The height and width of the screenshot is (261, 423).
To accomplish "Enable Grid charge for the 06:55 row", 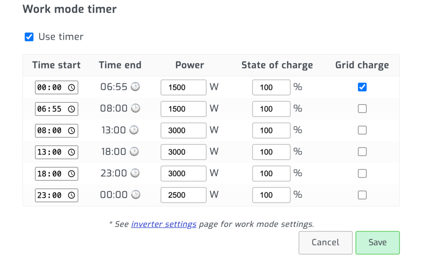I will coord(362,109).
